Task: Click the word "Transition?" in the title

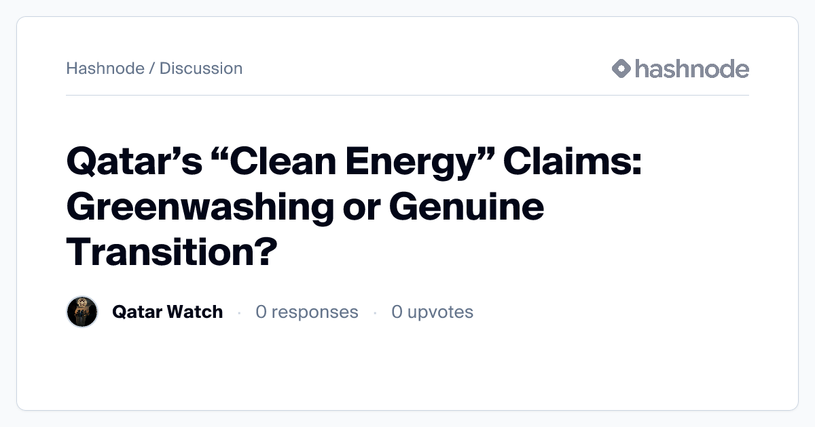Action: click(x=172, y=251)
